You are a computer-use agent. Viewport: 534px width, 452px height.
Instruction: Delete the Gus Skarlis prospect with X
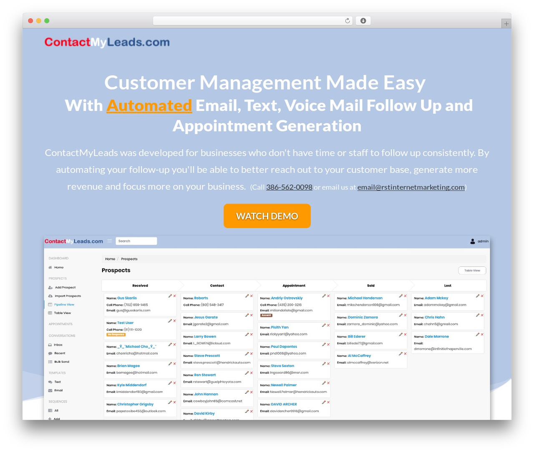point(175,296)
